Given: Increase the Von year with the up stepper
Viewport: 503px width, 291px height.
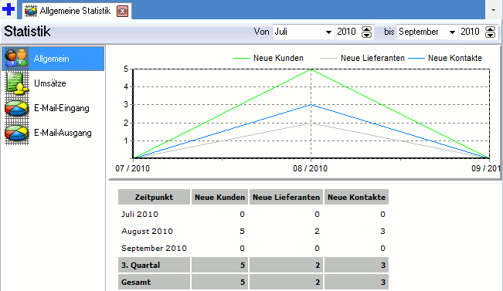Looking at the screenshot, I should 367,29.
